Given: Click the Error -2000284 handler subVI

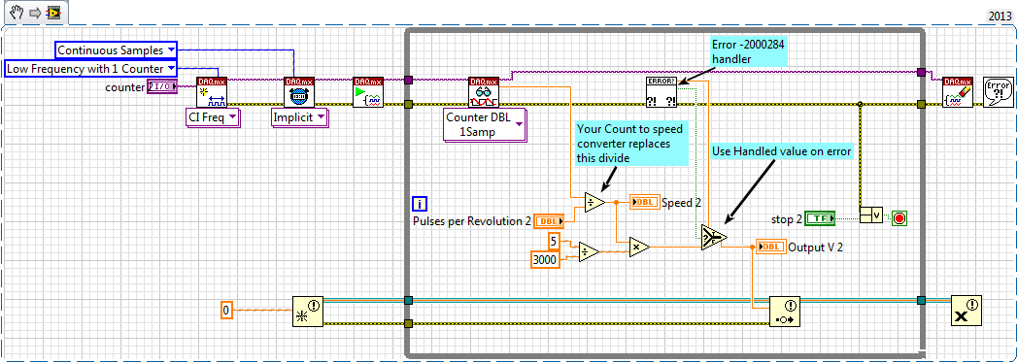Looking at the screenshot, I should coord(661,92).
